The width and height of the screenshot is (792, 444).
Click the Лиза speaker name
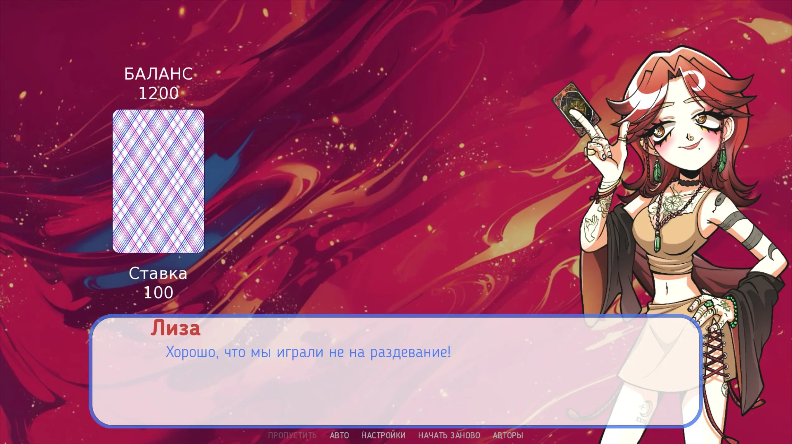tap(176, 328)
